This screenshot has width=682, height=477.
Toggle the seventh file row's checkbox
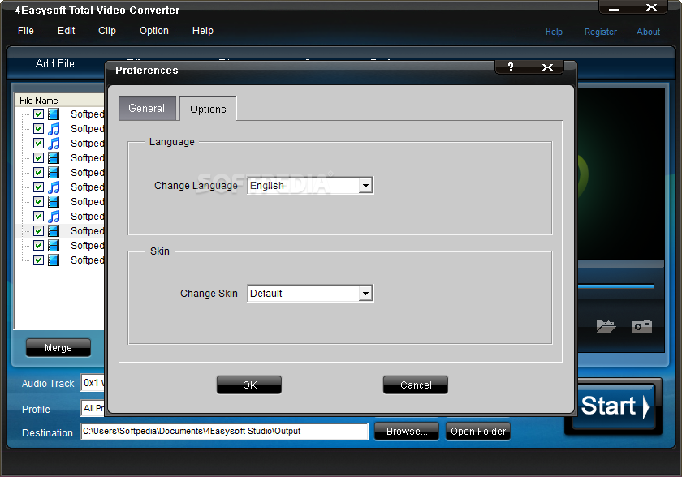(x=38, y=201)
